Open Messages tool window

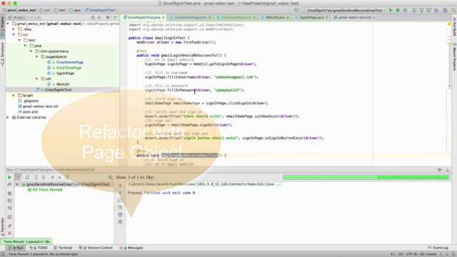[131, 248]
